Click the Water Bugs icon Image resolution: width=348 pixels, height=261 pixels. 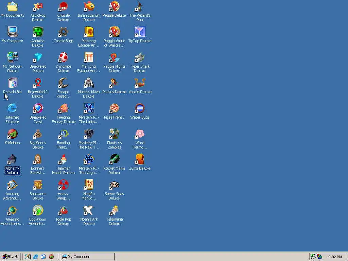point(140,108)
